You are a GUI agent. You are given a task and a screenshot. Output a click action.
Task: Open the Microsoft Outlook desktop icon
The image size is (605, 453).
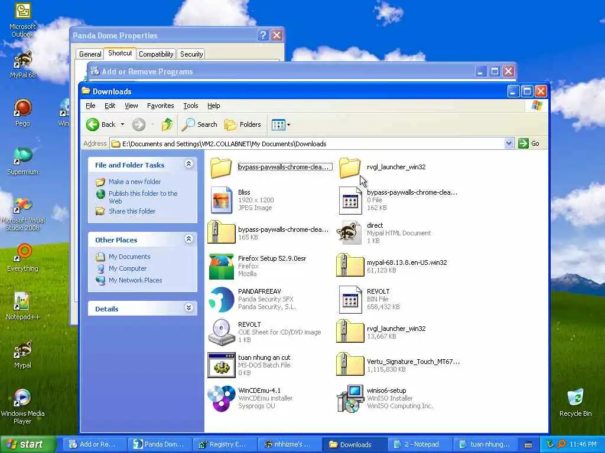22,20
